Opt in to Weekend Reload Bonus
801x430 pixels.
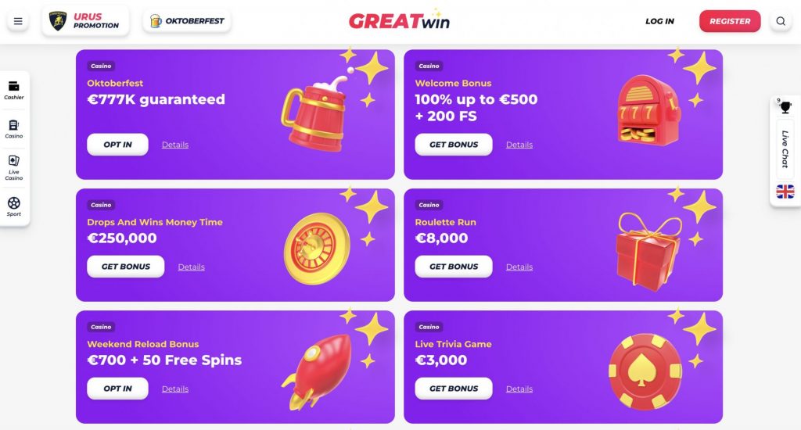click(x=117, y=389)
